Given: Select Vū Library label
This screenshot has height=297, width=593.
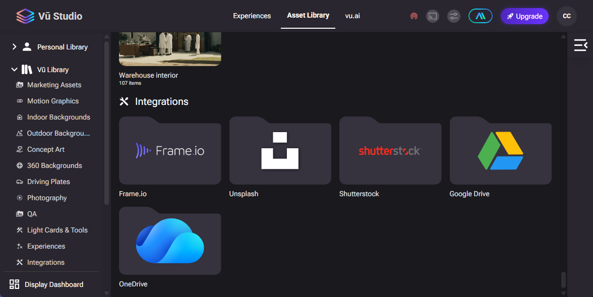Looking at the screenshot, I should 53,70.
